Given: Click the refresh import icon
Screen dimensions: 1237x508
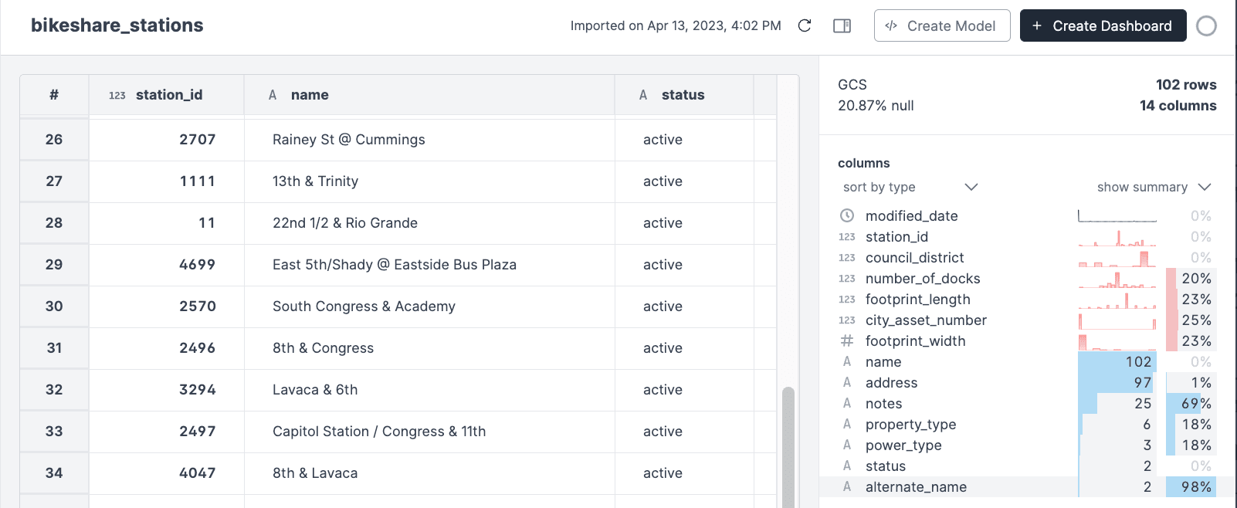Looking at the screenshot, I should pyautogui.click(x=804, y=25).
